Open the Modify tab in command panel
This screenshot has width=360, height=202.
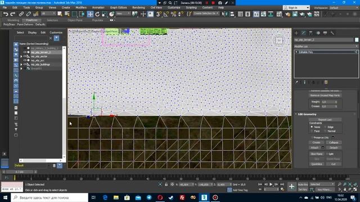pyautogui.click(x=304, y=33)
